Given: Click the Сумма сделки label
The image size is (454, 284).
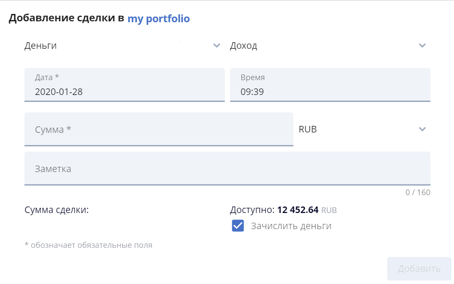Looking at the screenshot, I should pyautogui.click(x=57, y=210).
